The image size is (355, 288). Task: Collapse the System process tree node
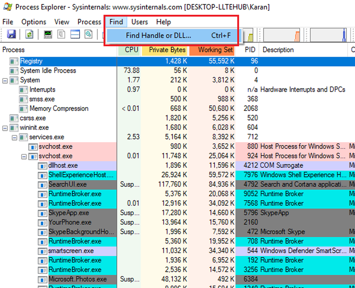click(5, 80)
